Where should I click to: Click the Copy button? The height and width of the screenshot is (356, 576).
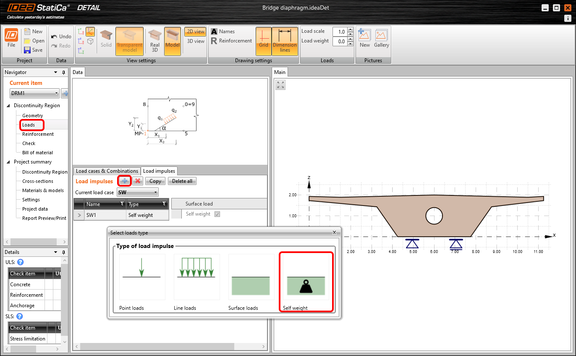[155, 181]
